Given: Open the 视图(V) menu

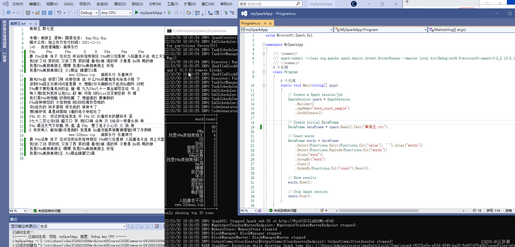Looking at the screenshot, I should (52, 4).
